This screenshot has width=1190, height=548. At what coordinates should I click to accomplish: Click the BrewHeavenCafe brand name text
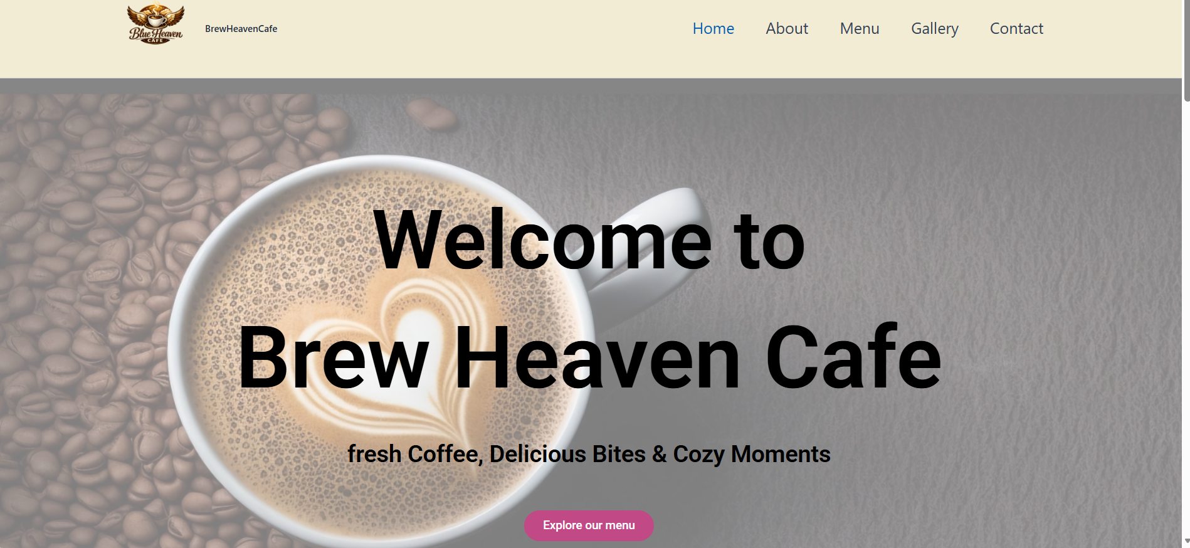[x=241, y=29]
